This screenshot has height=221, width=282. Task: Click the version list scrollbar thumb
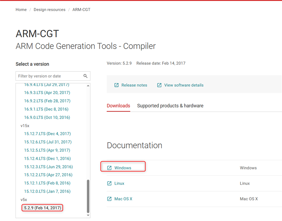tap(88, 196)
